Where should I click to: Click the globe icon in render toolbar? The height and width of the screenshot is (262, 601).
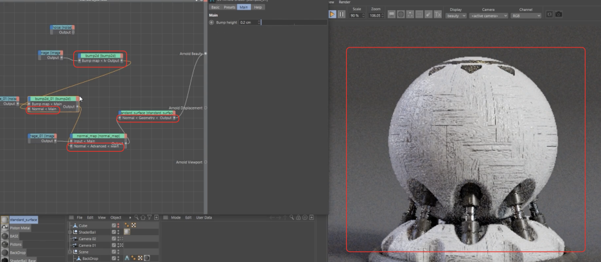click(x=401, y=15)
